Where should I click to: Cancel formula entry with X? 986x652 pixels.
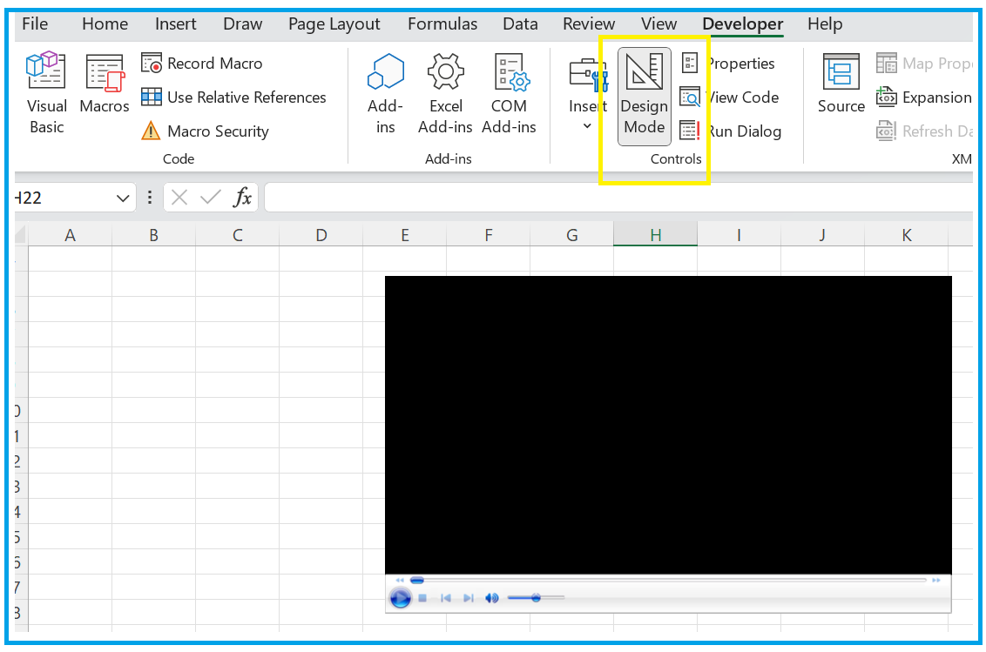[179, 198]
